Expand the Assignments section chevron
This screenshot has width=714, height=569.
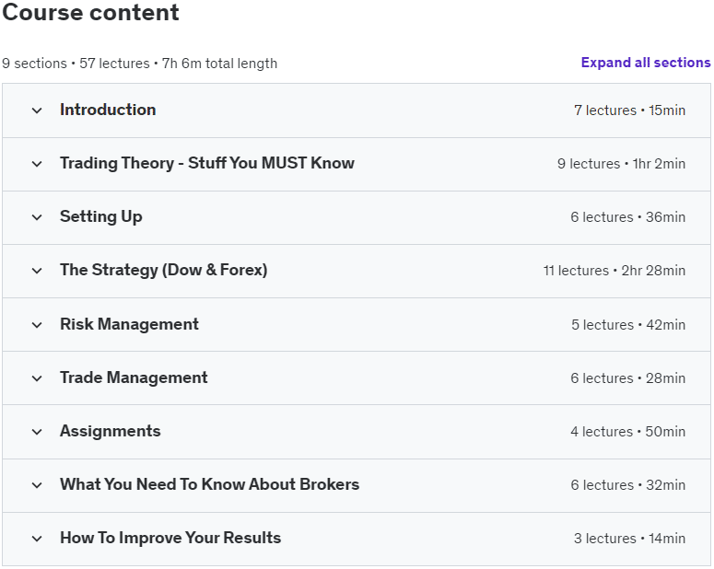click(37, 432)
